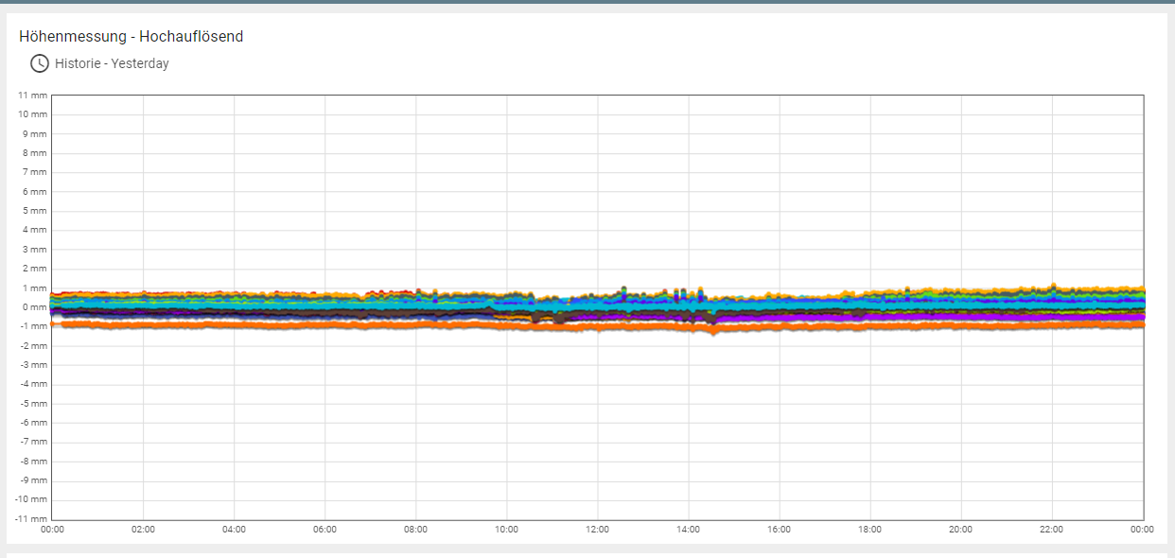
Task: Click the dark teal bar above the chart panel
Action: pyautogui.click(x=587, y=5)
